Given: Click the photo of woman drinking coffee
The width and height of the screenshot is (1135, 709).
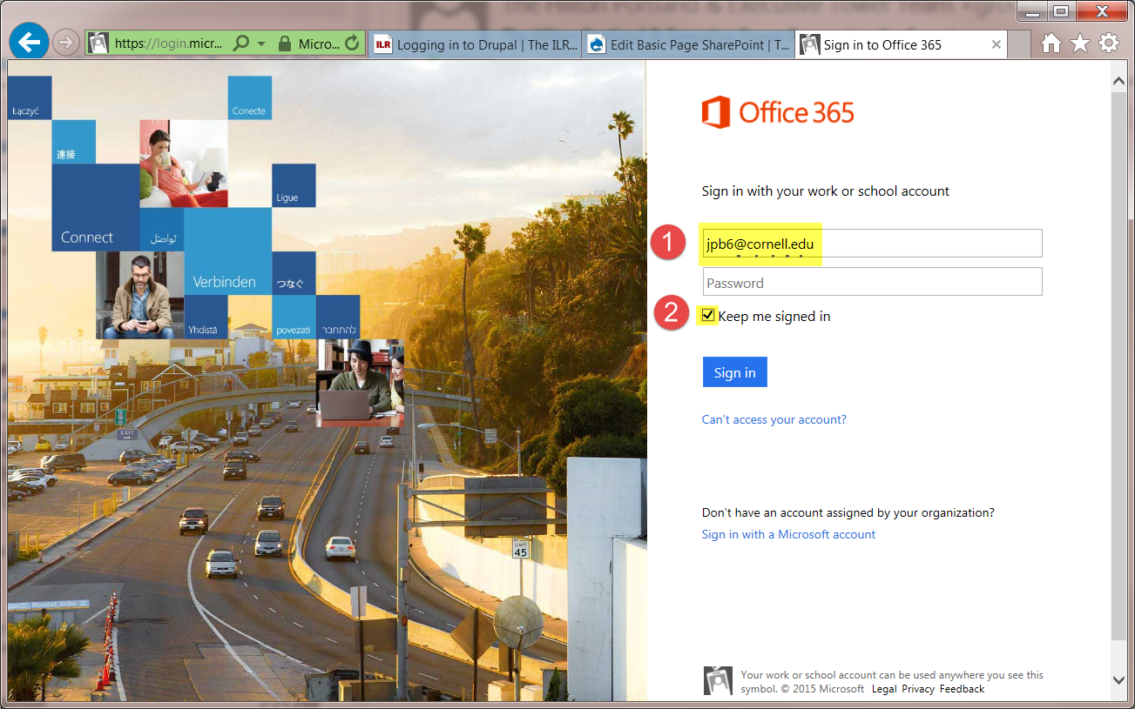Looking at the screenshot, I should click(184, 164).
